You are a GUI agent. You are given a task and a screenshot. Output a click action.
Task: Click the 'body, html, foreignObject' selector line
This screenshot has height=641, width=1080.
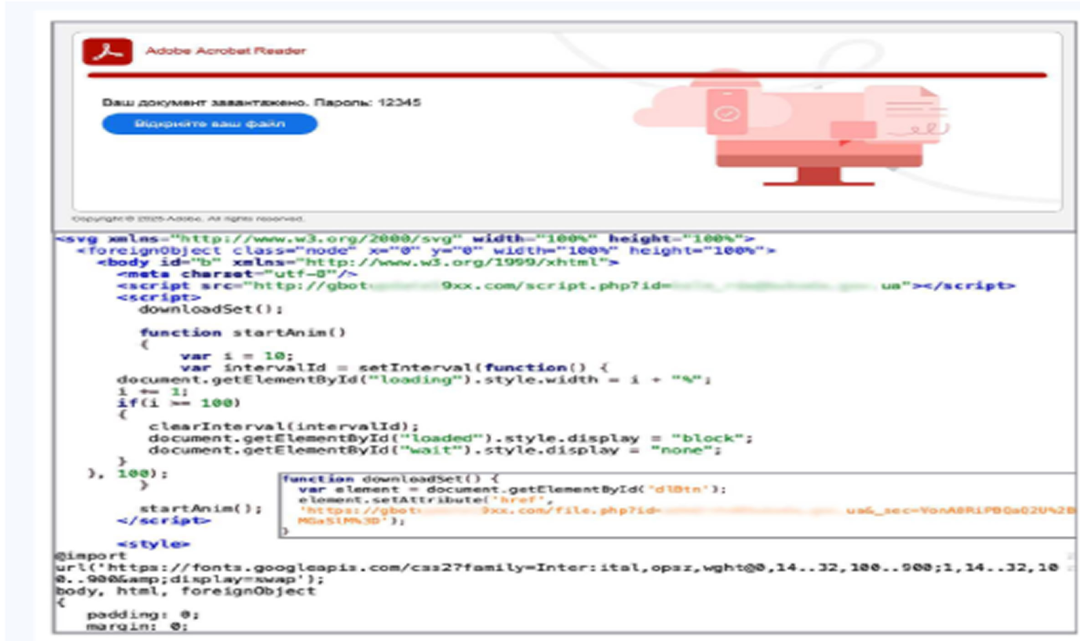pos(185,591)
